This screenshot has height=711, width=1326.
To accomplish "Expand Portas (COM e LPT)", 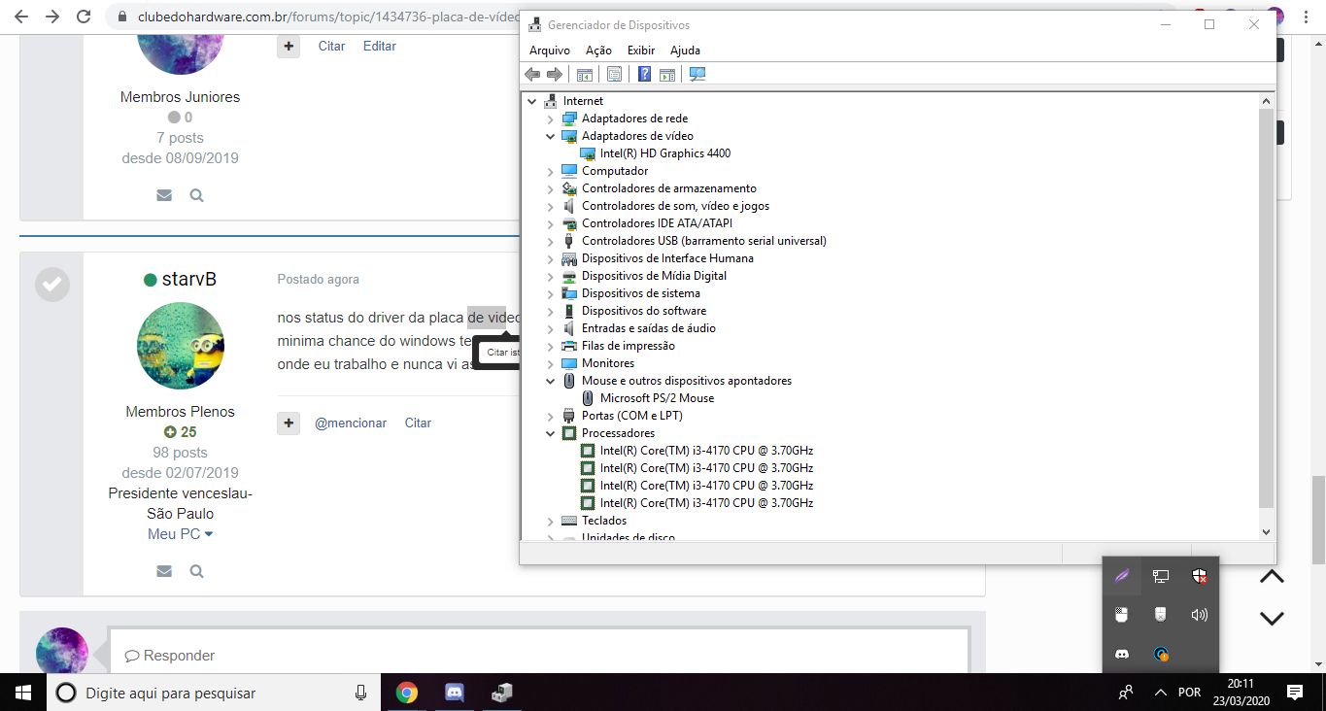I will (x=550, y=416).
